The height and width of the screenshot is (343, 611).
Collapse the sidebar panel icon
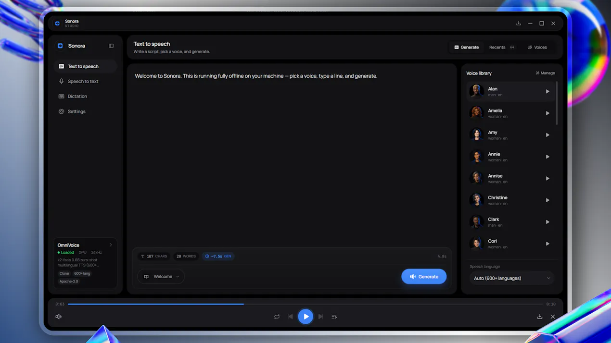point(111,46)
